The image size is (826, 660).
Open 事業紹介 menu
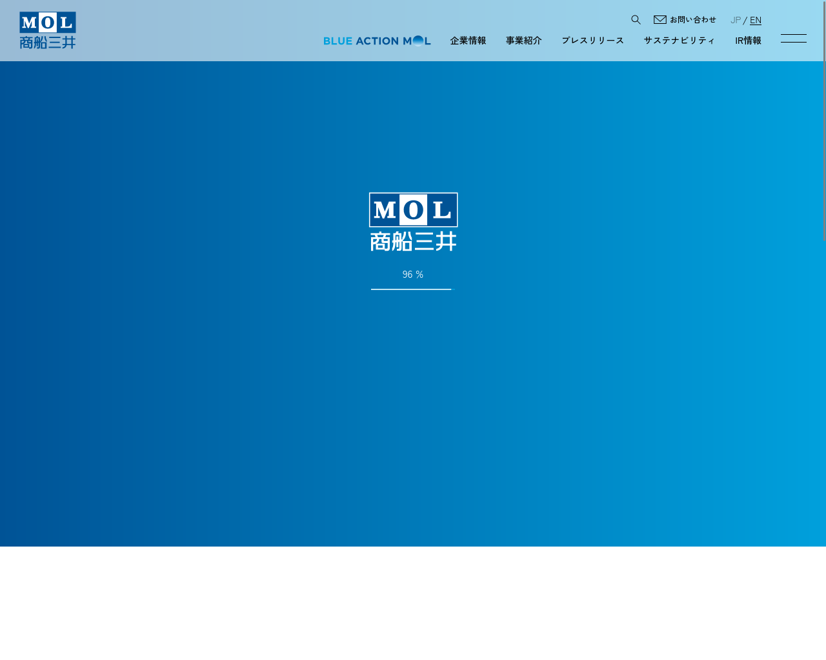(x=523, y=41)
